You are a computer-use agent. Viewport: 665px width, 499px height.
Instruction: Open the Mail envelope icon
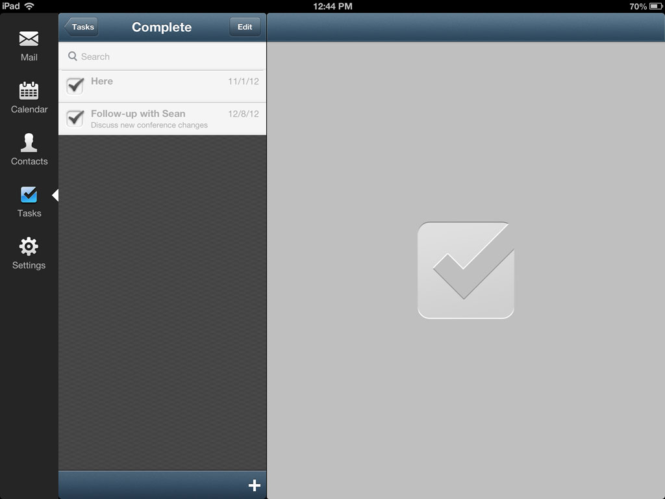pyautogui.click(x=29, y=38)
